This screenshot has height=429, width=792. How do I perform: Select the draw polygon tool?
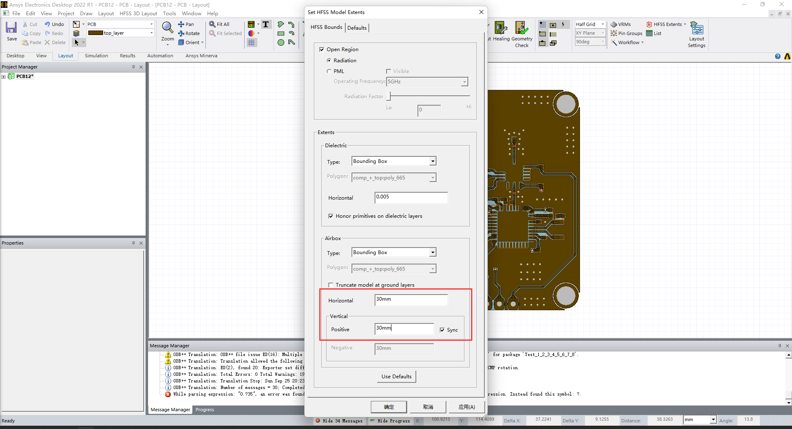coord(281,24)
